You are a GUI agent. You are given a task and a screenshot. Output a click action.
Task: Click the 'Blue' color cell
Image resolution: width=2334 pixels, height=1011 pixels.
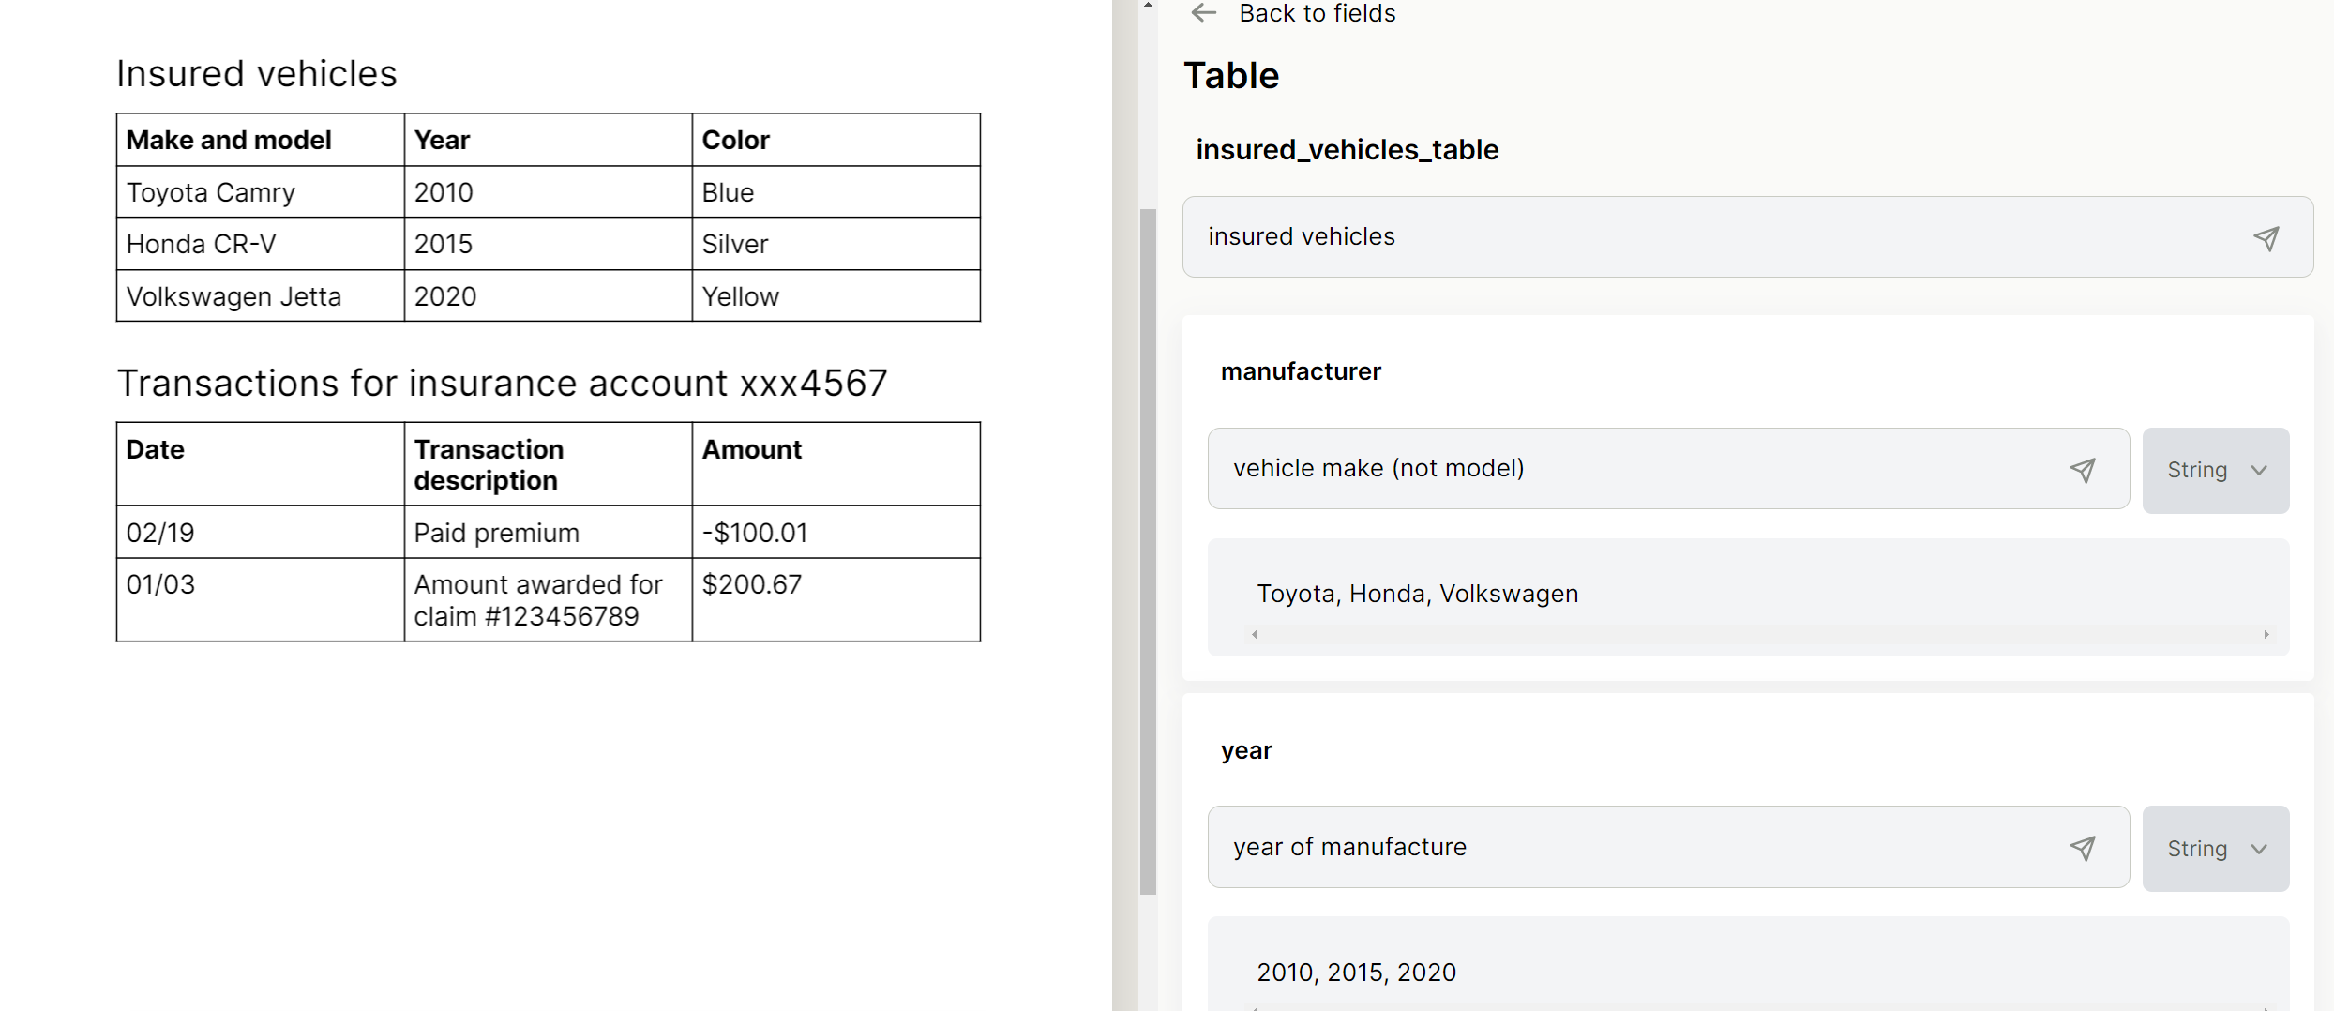pos(836,192)
